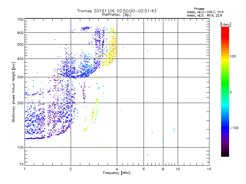Click colorbar tick label '-100'
The image size is (246, 184).
coord(234,128)
